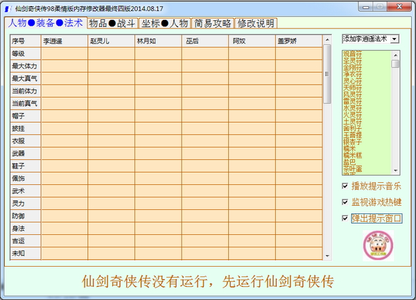Uncheck the 弹出提示窗口 option

point(346,218)
